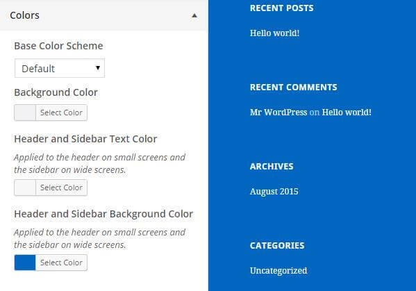Screen dimensions: 416x291
Task: Click the Background Color label
Action: click(56, 92)
